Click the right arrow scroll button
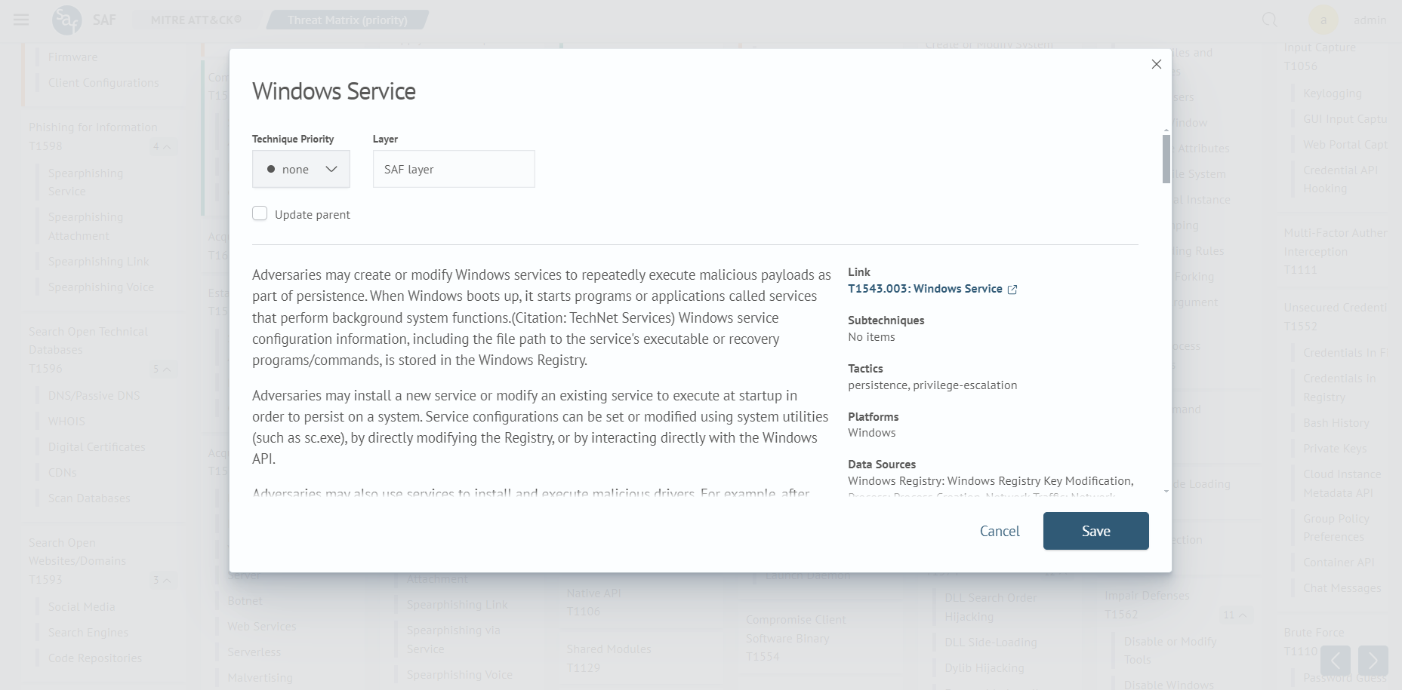This screenshot has width=1402, height=690. [x=1373, y=661]
